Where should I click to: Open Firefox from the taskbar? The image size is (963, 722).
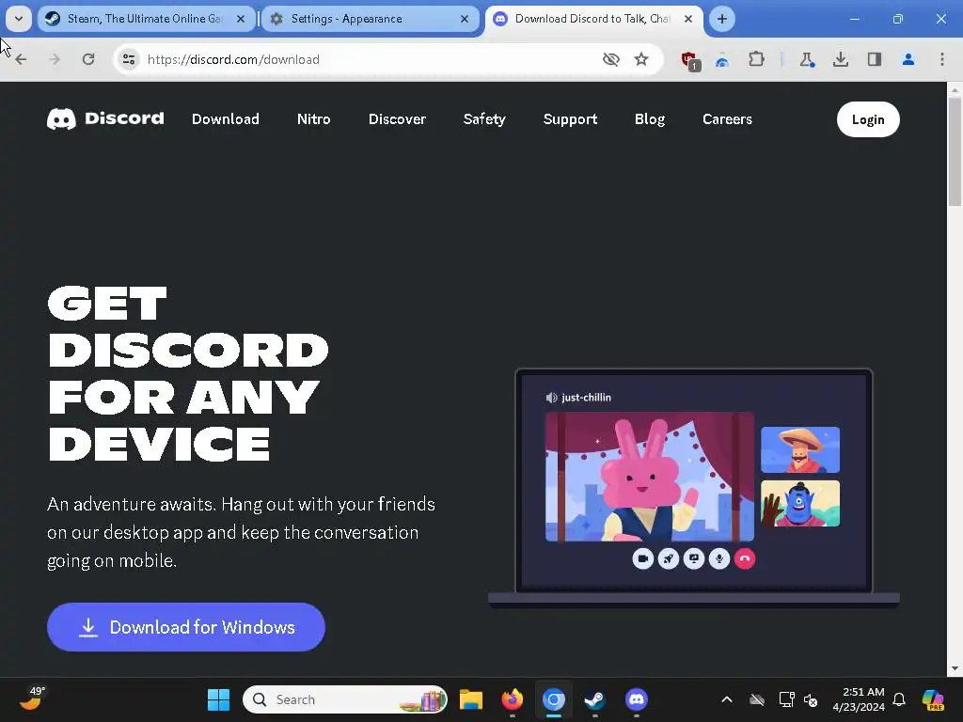click(x=513, y=699)
